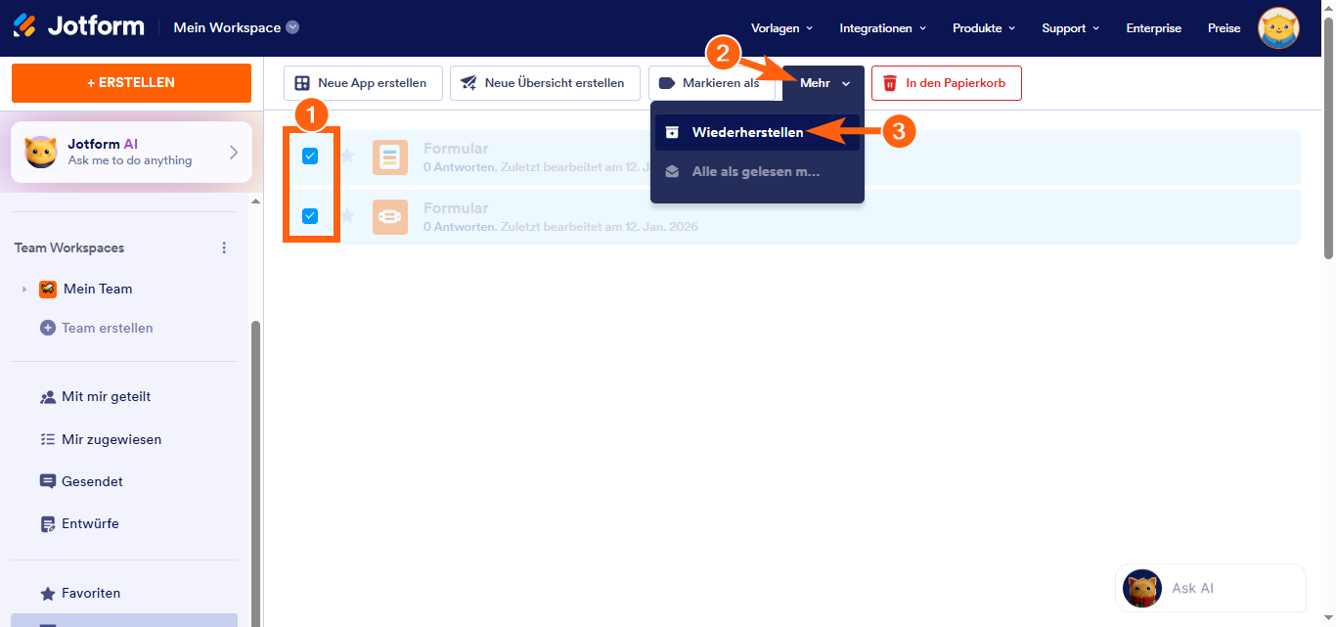1336x627 pixels.
Task: Click the first Formular's orange form icon
Action: click(390, 157)
